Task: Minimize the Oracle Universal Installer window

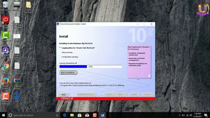Action: (x=137, y=24)
